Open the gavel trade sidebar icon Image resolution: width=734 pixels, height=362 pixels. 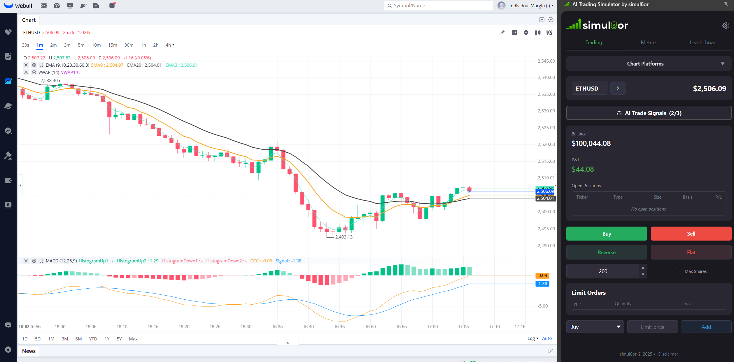(x=8, y=156)
